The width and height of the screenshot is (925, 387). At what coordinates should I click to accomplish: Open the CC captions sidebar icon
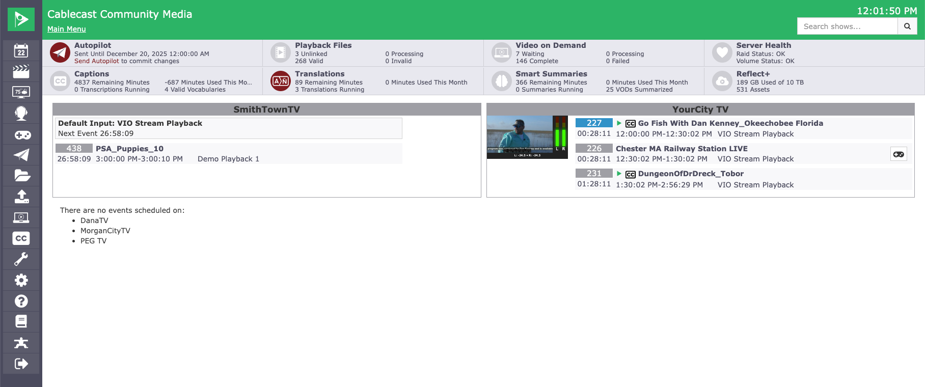point(21,238)
